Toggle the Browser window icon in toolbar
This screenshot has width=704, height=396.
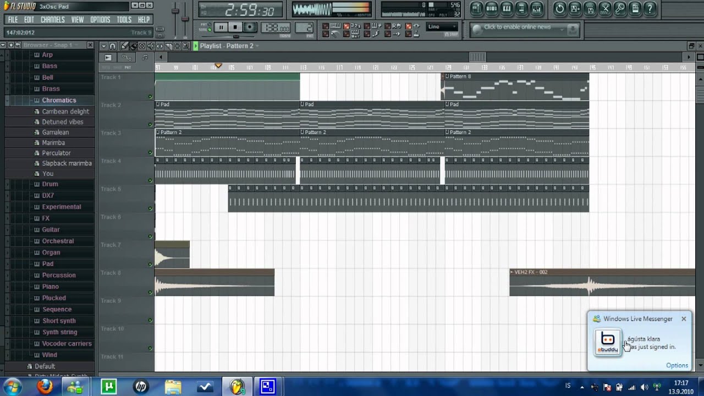(x=521, y=8)
